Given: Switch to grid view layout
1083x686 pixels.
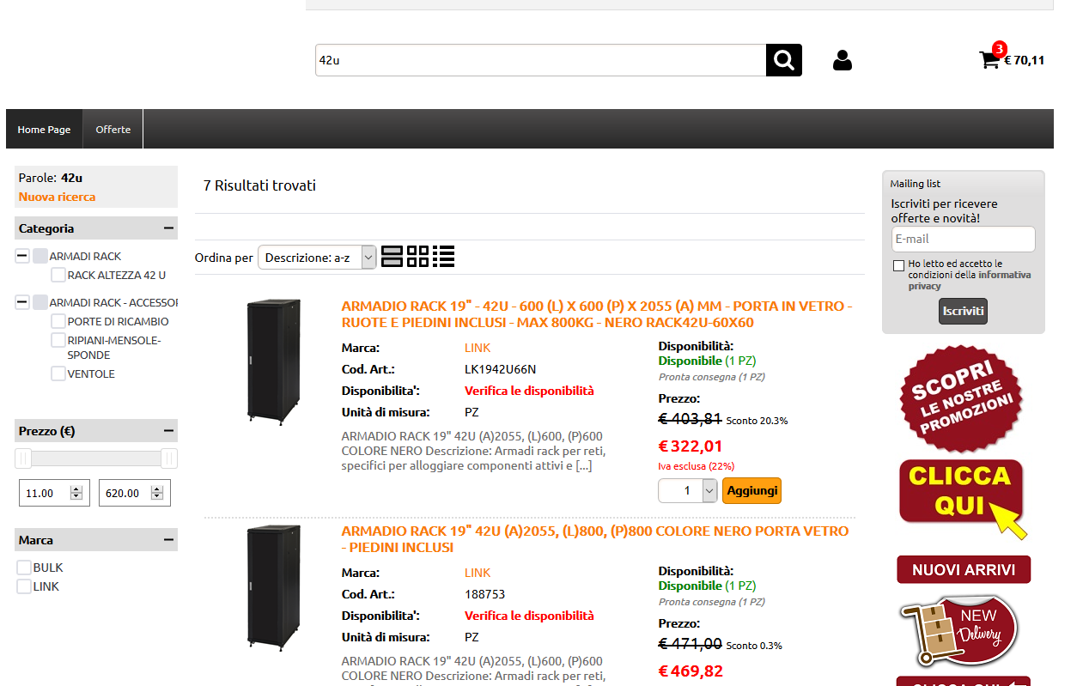Looking at the screenshot, I should tap(417, 257).
